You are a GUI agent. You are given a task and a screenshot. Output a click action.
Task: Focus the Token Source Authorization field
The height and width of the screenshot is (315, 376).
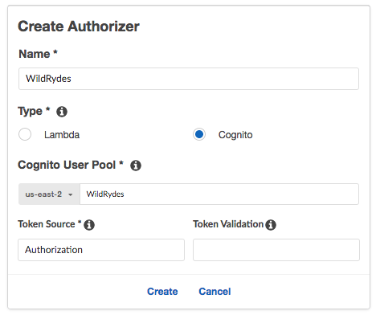[101, 250]
